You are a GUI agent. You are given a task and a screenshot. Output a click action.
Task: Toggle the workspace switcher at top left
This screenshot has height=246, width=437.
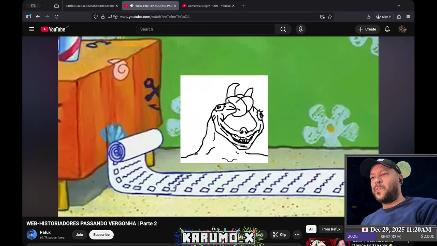pos(33,6)
